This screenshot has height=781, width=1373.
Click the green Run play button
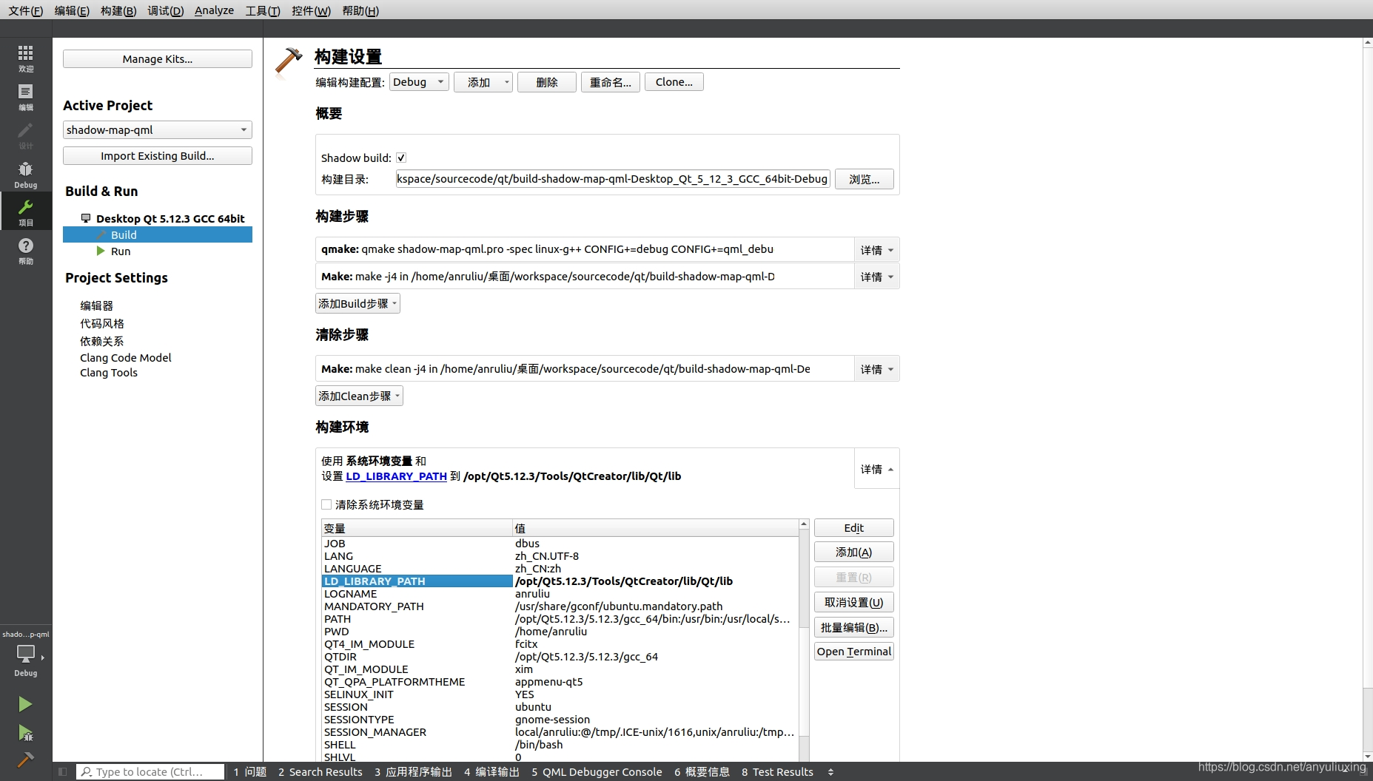pos(25,704)
